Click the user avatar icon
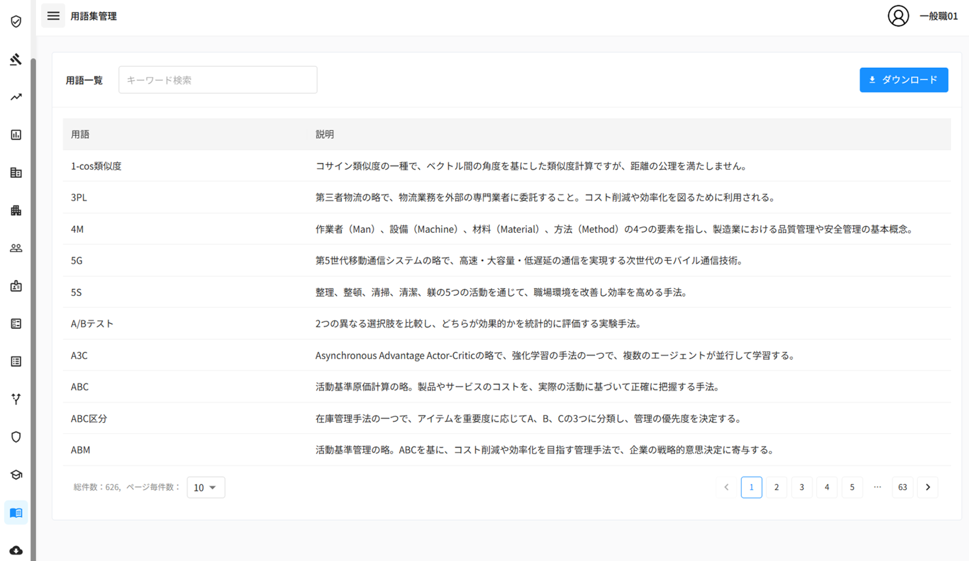 [898, 16]
